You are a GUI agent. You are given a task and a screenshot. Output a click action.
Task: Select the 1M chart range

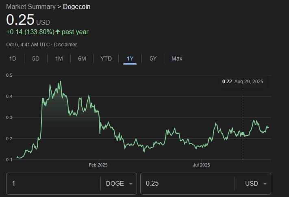pyautogui.click(x=59, y=58)
